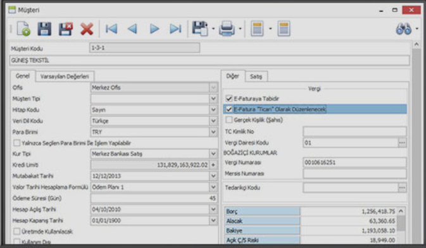The width and height of the screenshot is (426, 248).
Task: Click the save-as copy icon
Action: click(x=200, y=28)
